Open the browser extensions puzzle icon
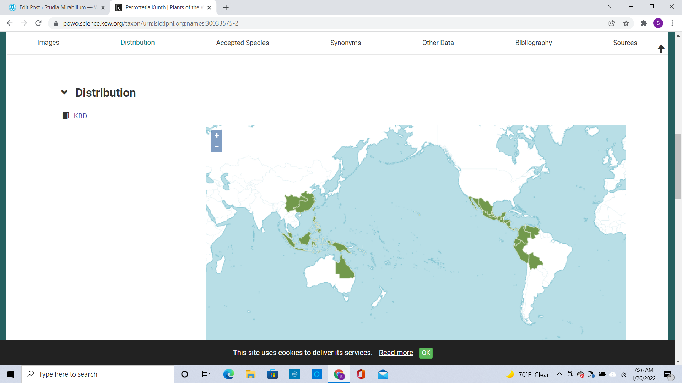 [x=644, y=23]
